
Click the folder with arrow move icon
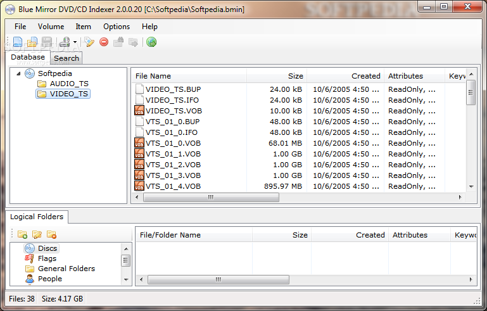click(x=133, y=42)
